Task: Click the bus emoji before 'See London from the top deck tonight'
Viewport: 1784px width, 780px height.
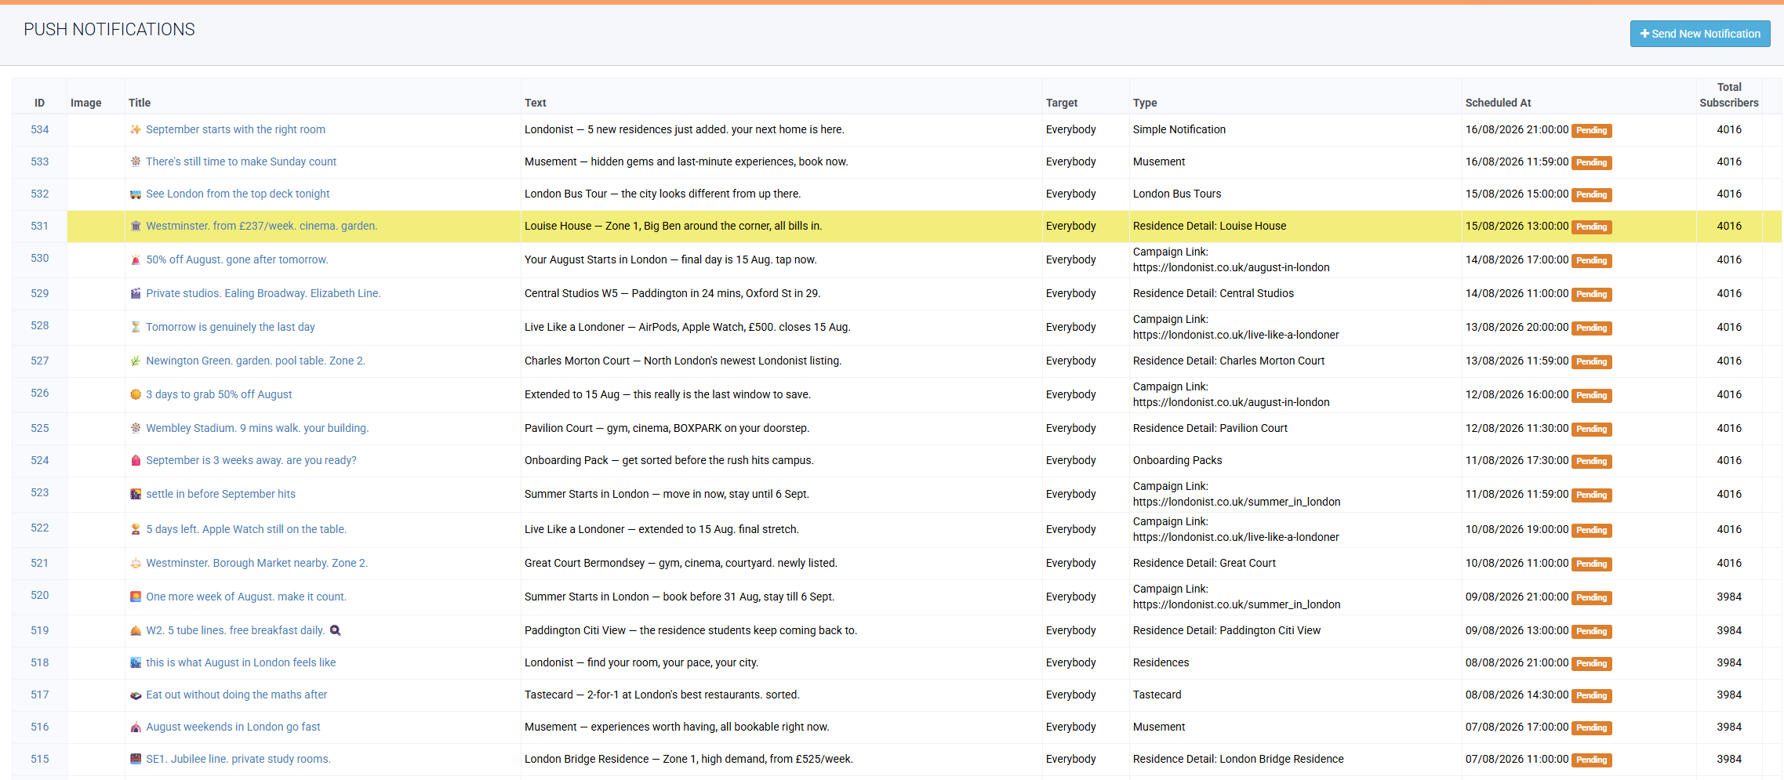Action: 136,194
